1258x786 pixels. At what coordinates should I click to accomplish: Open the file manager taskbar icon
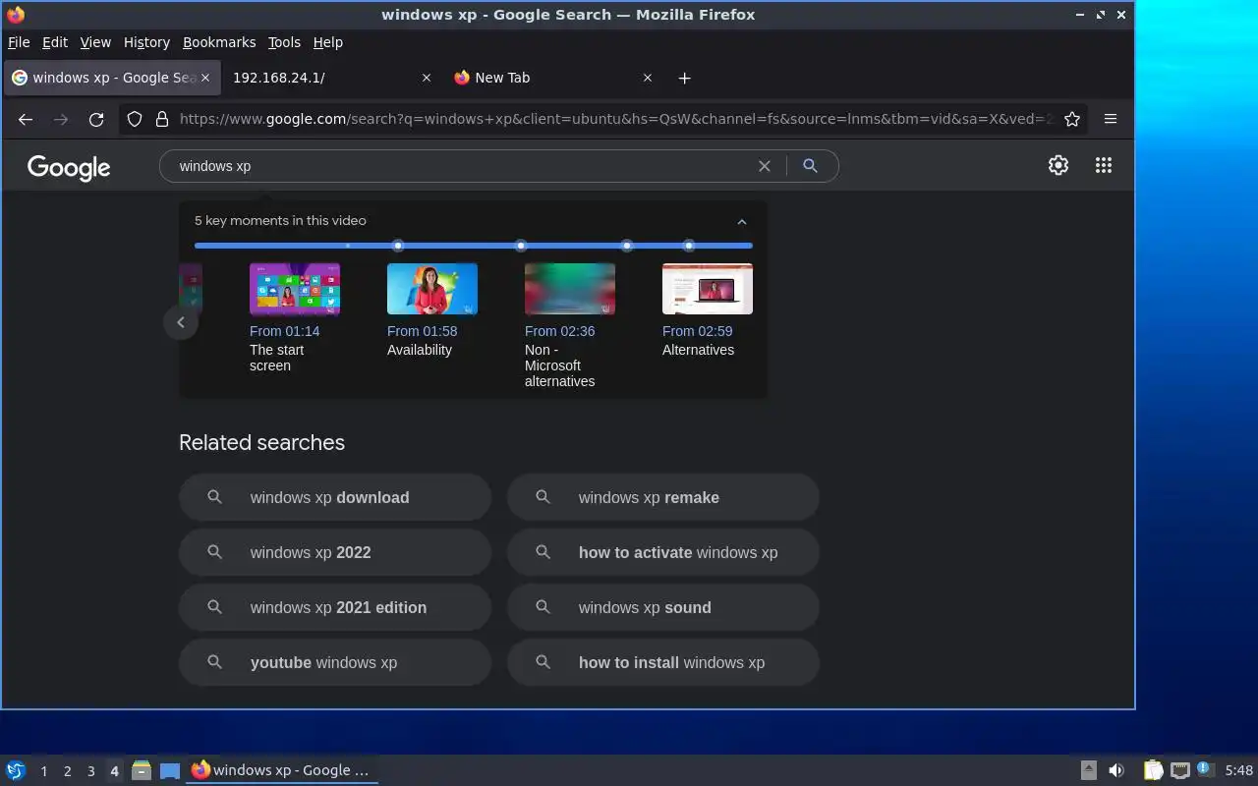tap(142, 770)
